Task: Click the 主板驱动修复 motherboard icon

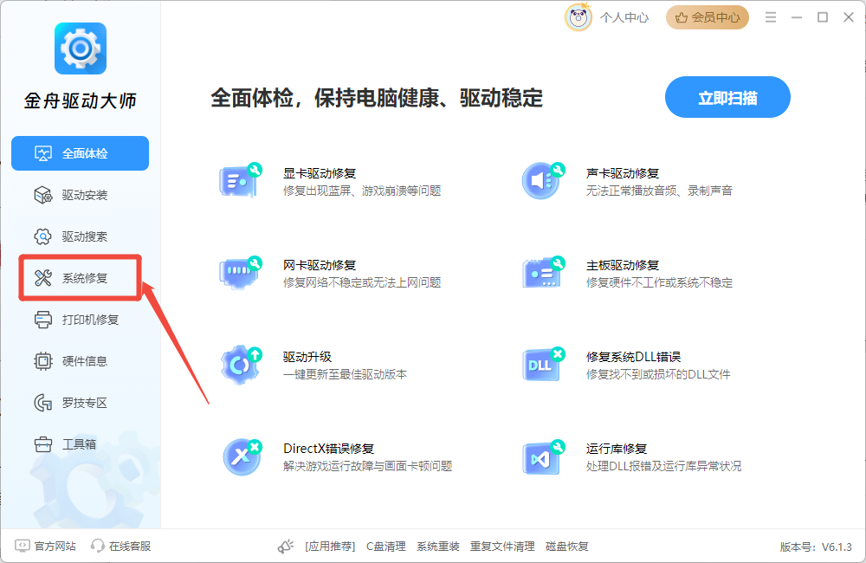Action: point(543,272)
